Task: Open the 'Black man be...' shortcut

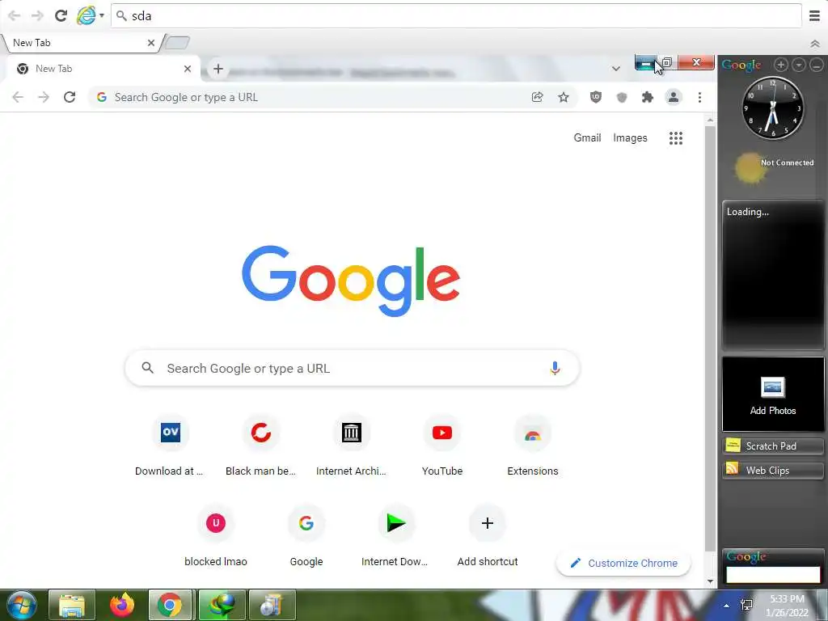Action: [x=261, y=446]
